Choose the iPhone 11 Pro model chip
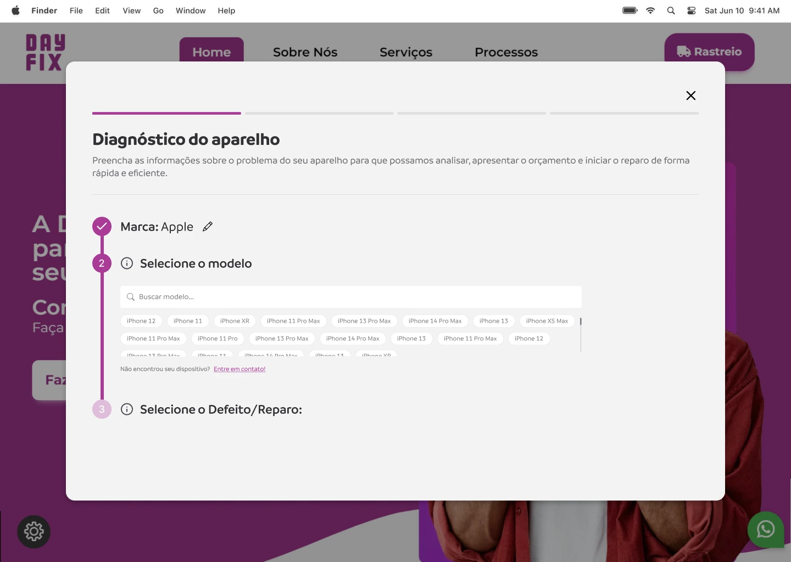 pos(218,339)
